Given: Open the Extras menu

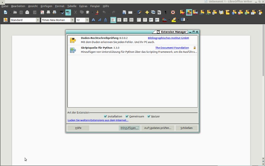Looking at the screenshot, I should coord(83,6).
